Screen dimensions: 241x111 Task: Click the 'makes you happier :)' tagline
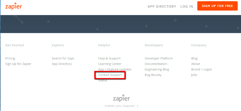[121, 106]
